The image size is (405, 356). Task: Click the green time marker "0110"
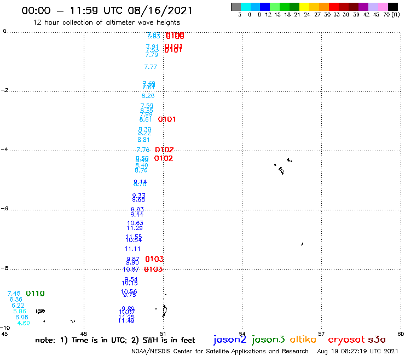[x=36, y=294]
